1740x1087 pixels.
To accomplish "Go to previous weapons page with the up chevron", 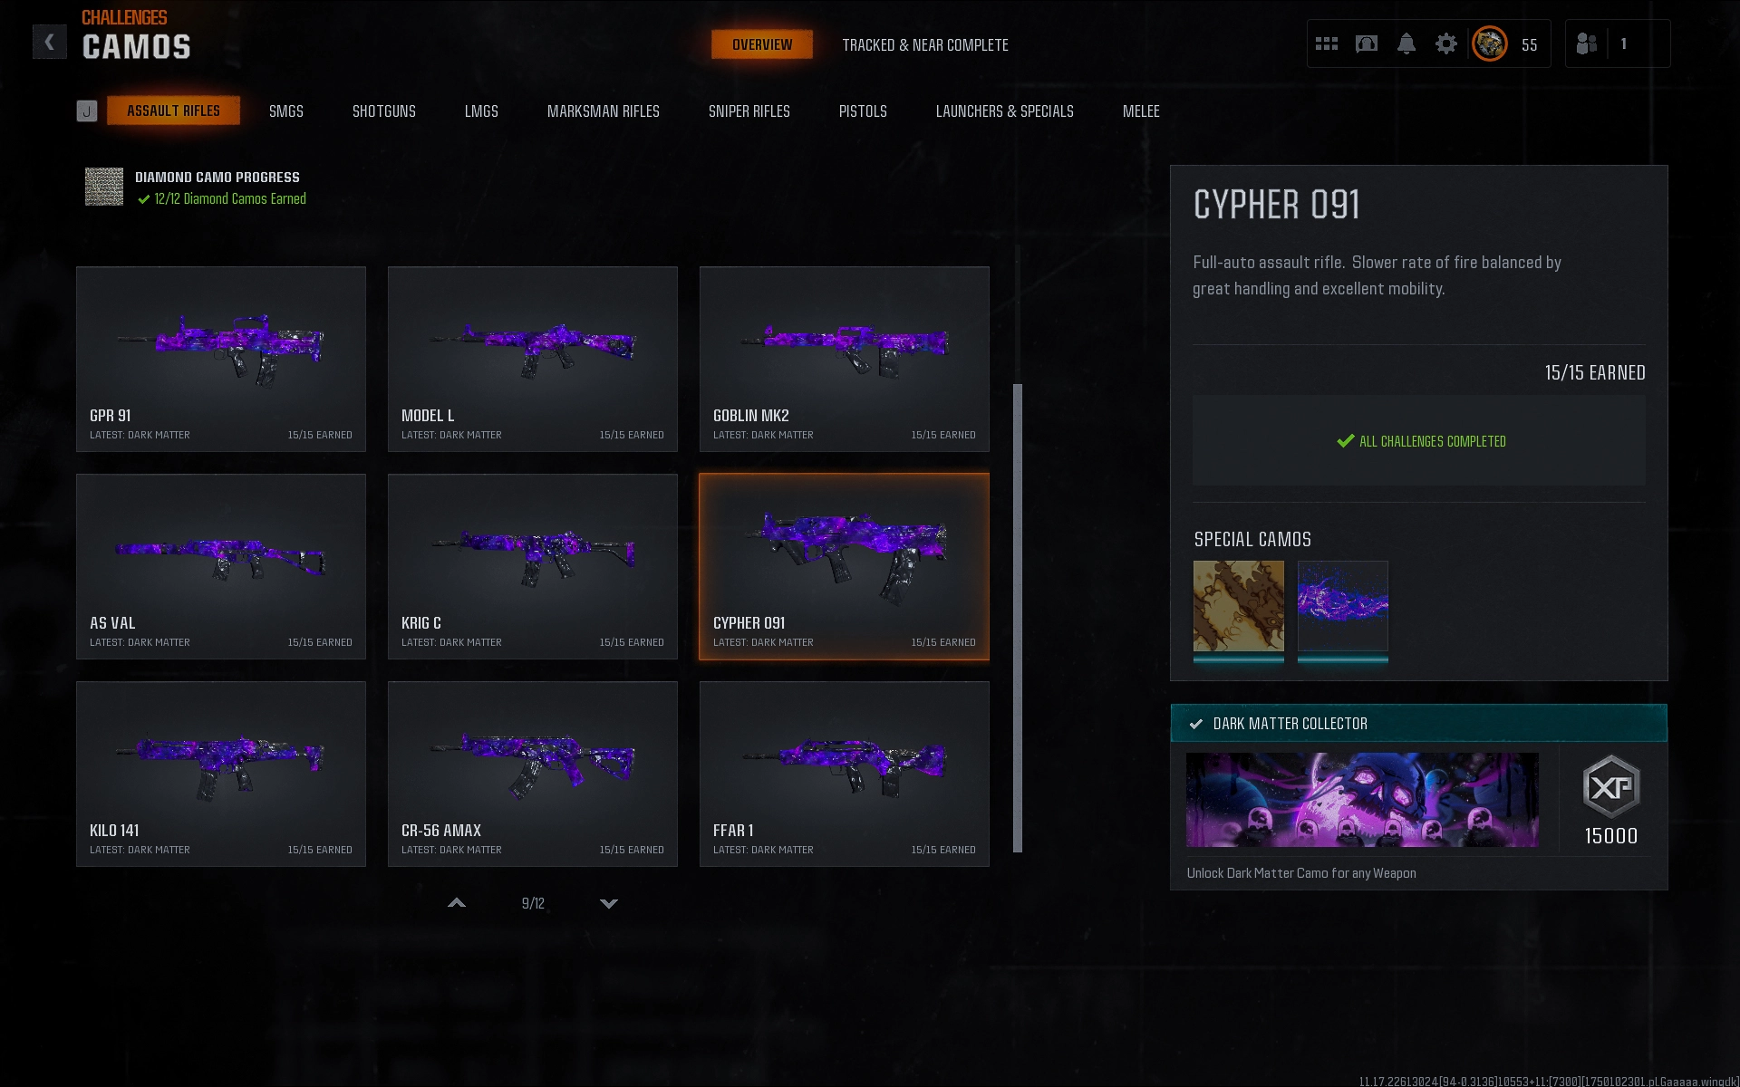I will click(457, 903).
